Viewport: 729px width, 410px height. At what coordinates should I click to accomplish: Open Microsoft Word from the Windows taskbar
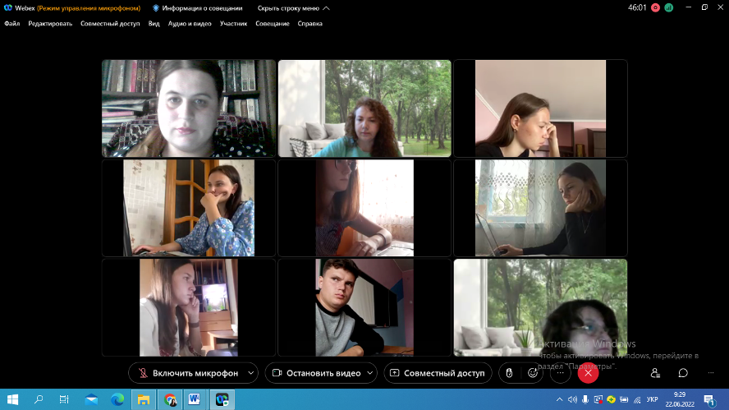pos(195,399)
